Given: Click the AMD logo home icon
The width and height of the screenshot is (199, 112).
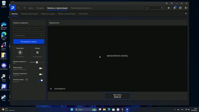Looking at the screenshot, I should click(13, 8).
